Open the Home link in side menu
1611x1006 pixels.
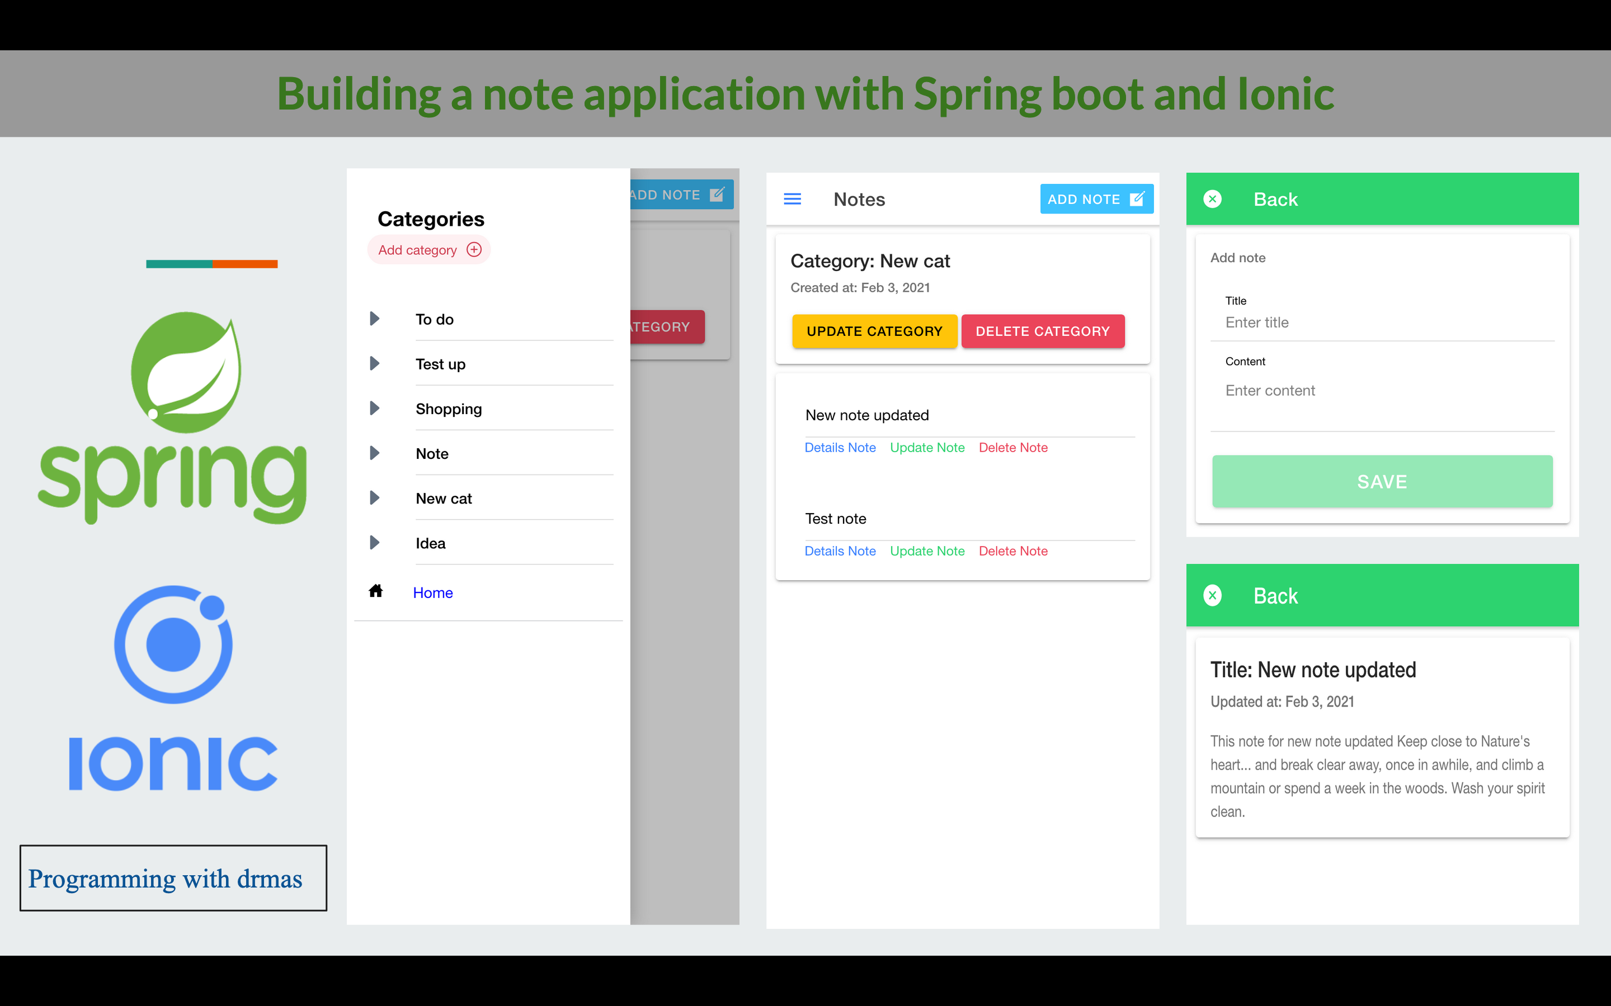[x=433, y=593]
